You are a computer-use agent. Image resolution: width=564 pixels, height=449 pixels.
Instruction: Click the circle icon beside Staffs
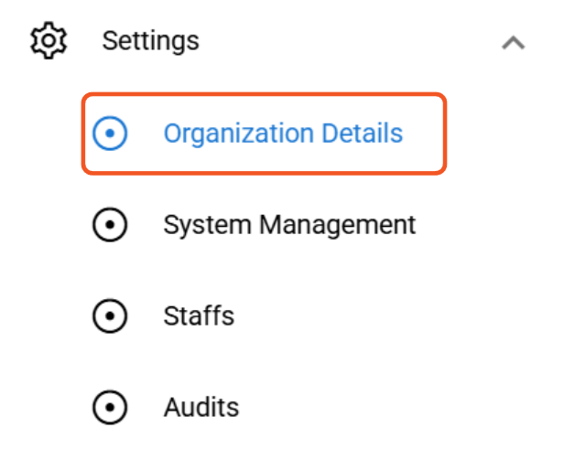110,316
